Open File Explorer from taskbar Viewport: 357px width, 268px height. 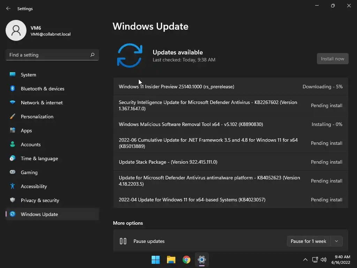(171, 260)
